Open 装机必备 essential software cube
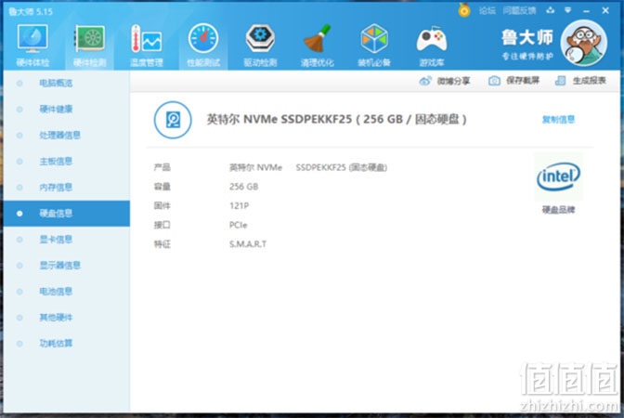 [374, 45]
